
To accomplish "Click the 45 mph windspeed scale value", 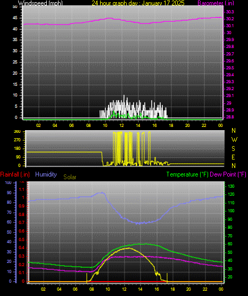I will 15,18.
